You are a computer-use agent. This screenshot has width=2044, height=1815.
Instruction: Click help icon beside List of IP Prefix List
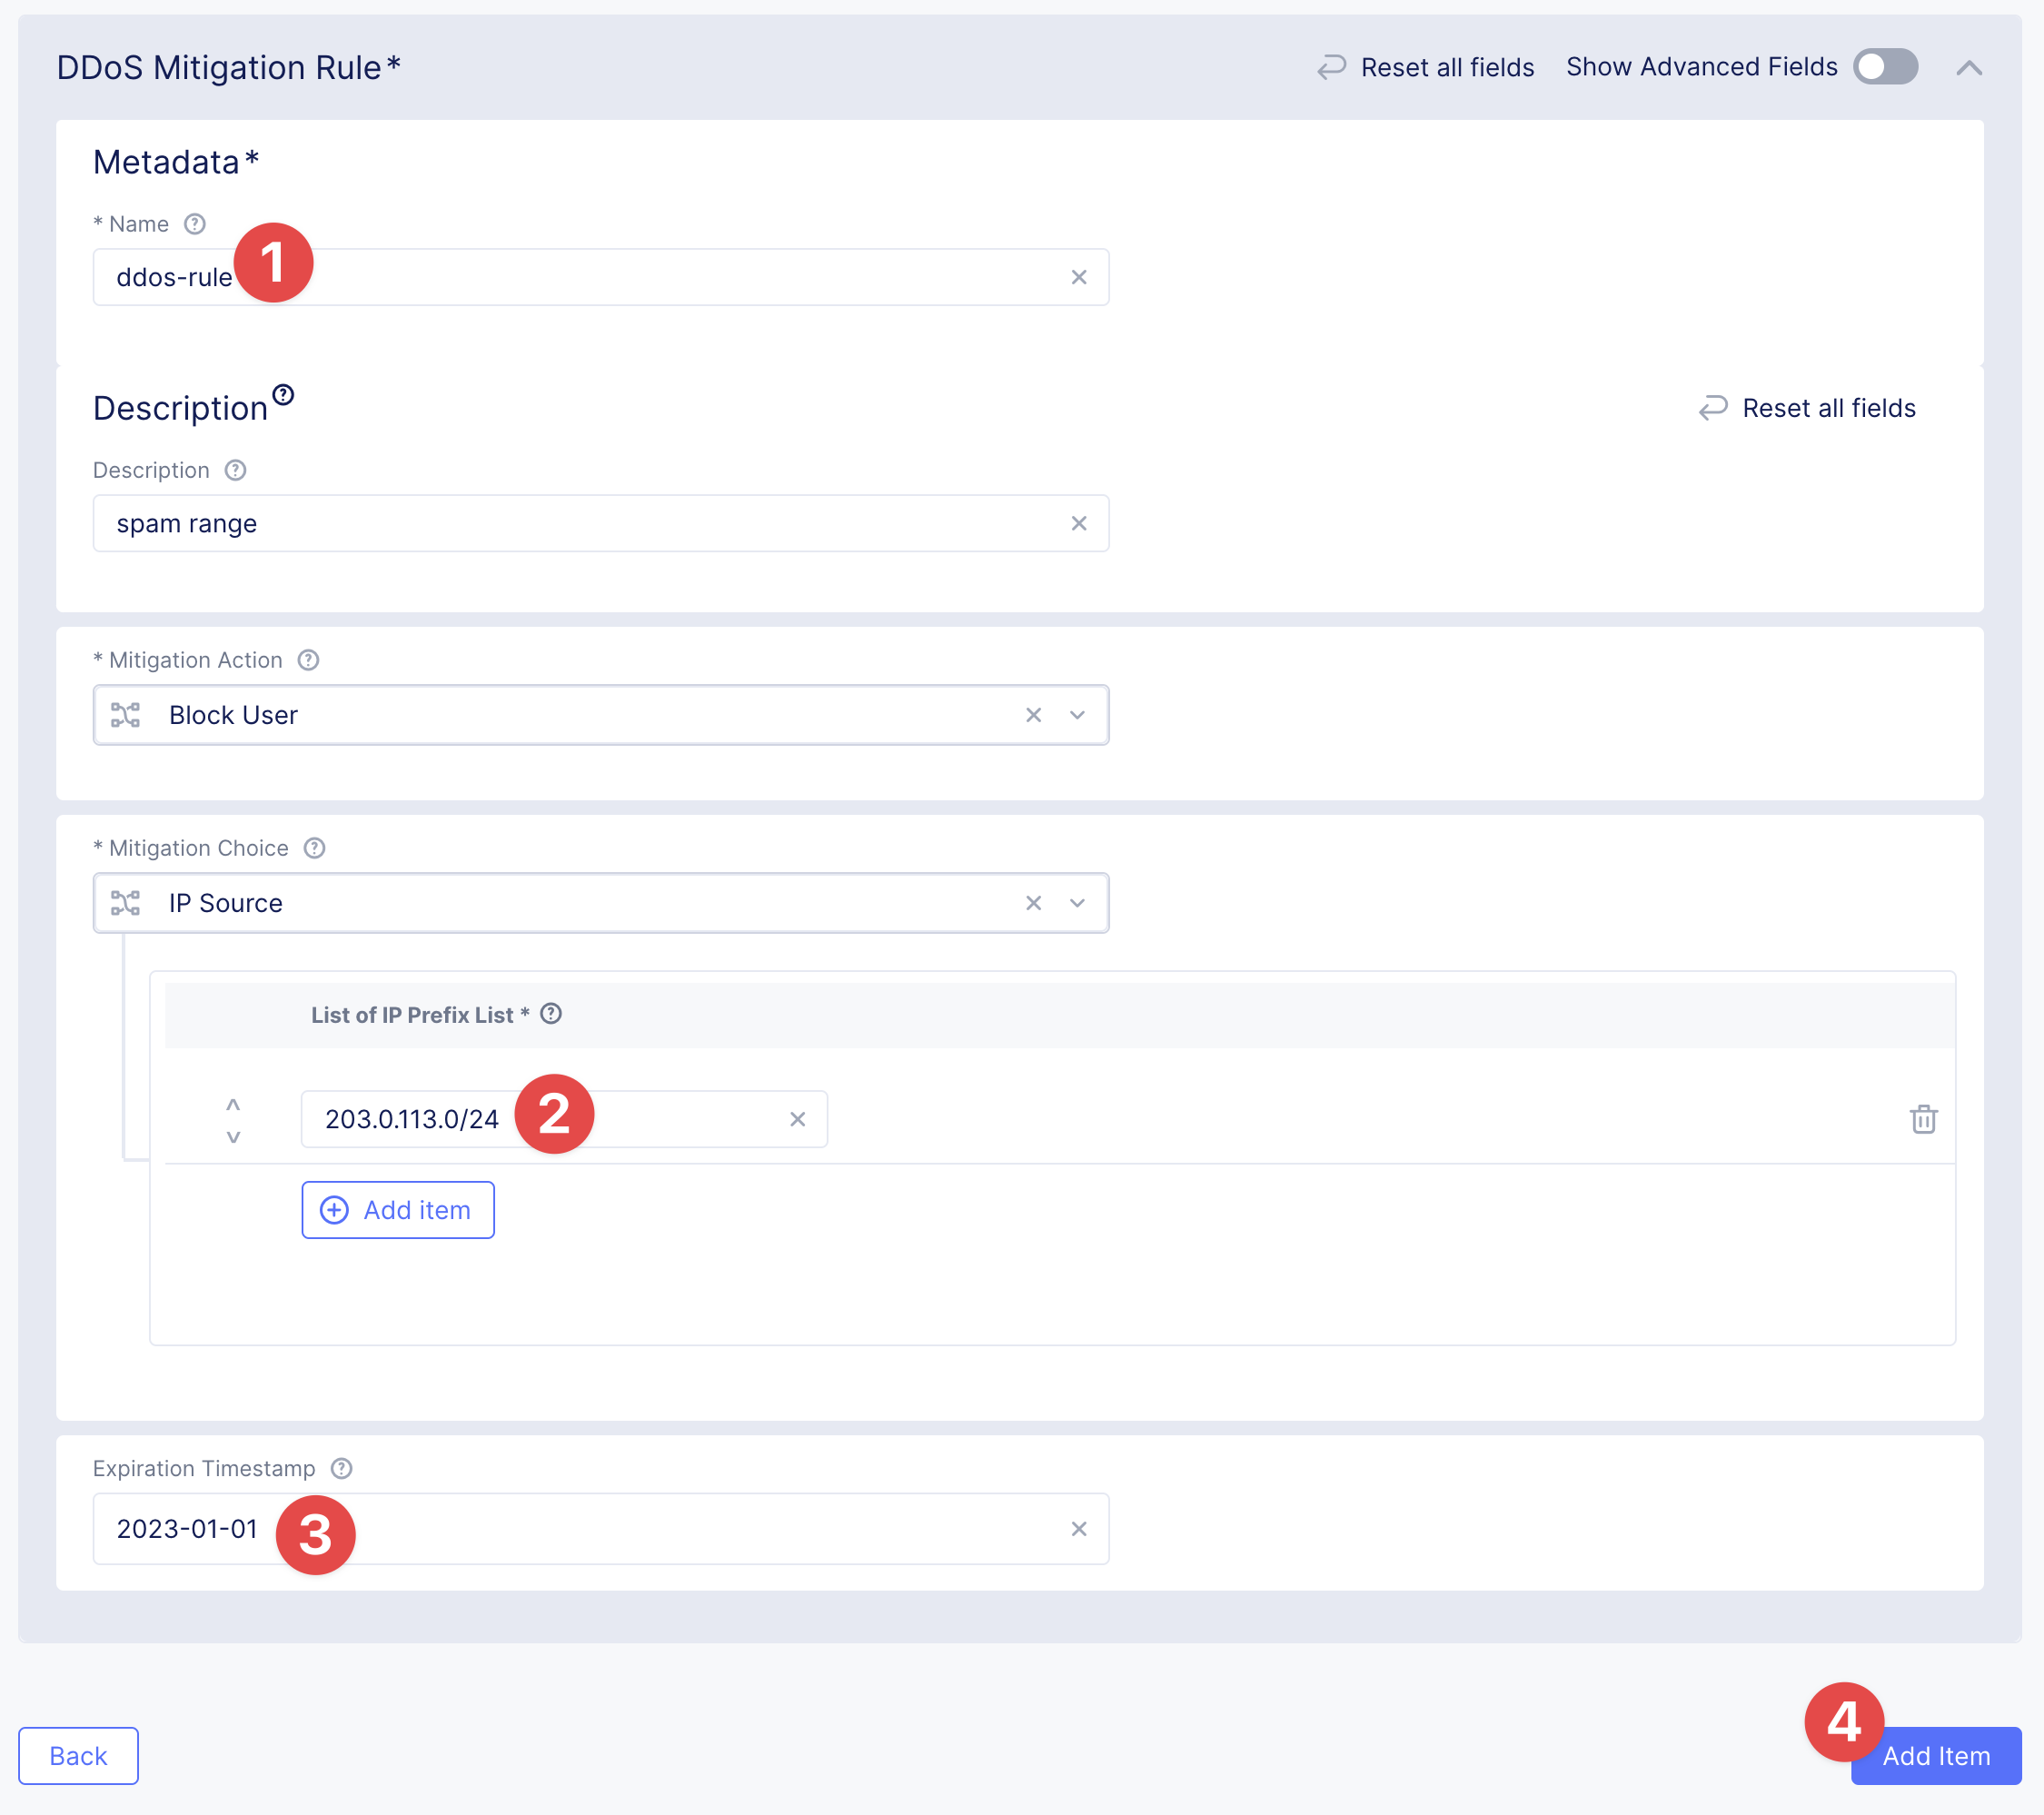[551, 1014]
